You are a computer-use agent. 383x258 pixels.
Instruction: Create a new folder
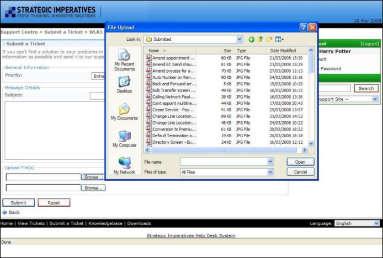pyautogui.click(x=269, y=39)
